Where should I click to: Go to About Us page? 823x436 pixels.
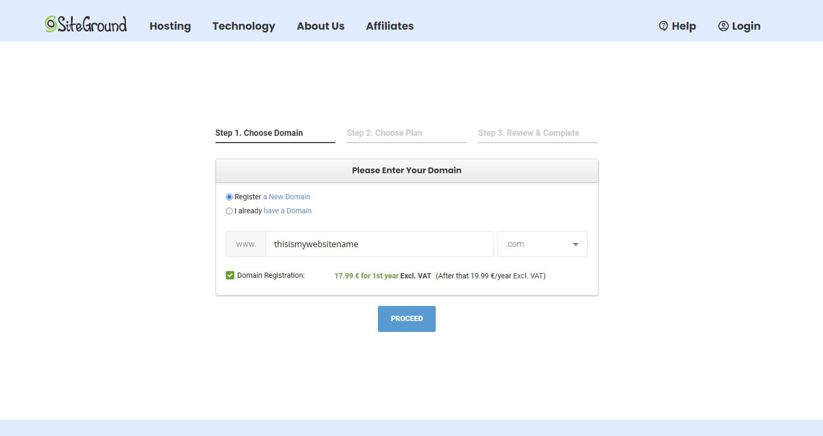321,26
